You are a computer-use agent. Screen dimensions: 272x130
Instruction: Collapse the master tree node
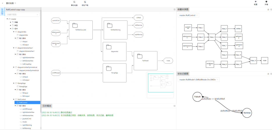[7, 19]
